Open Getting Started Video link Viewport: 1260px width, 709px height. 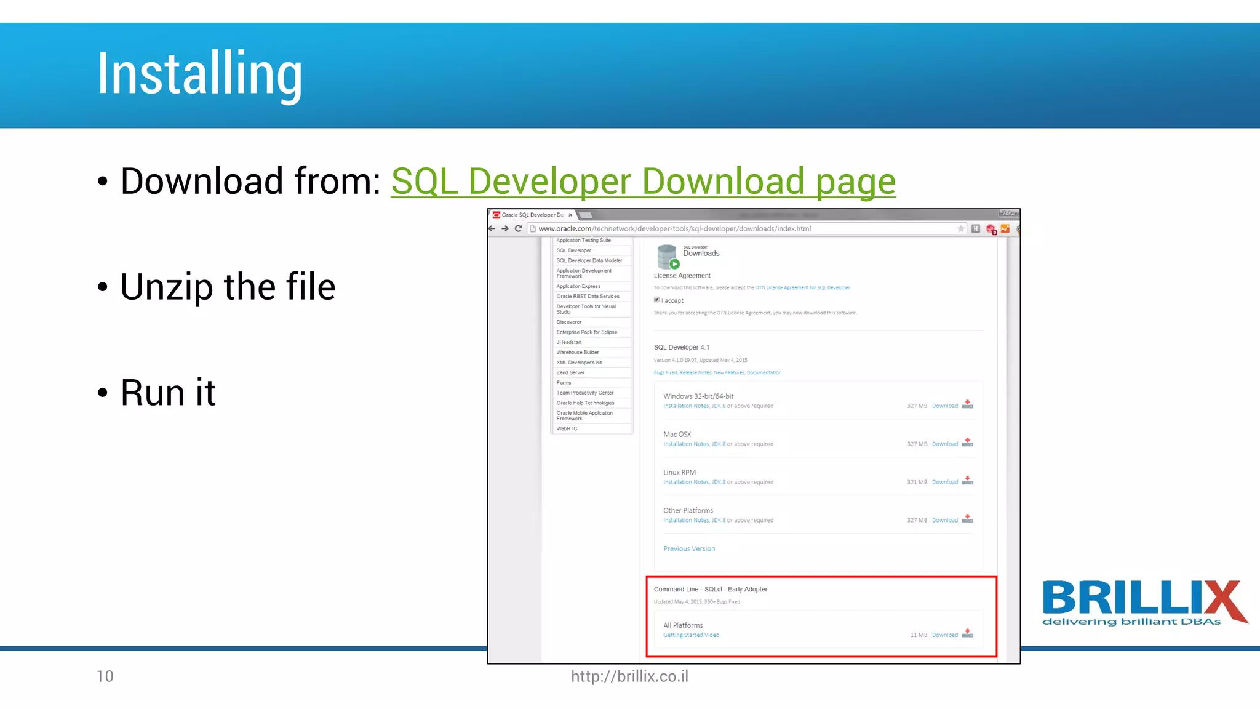(x=691, y=635)
